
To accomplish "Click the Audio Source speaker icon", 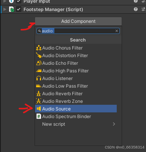I will coord(39,109).
